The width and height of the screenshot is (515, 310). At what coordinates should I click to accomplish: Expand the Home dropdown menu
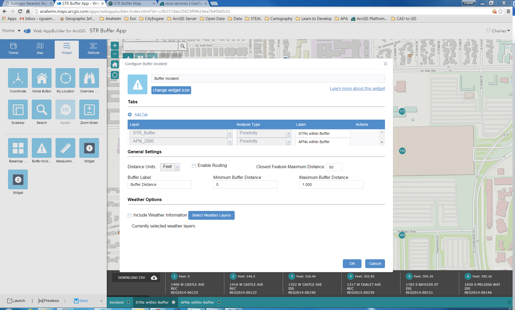click(x=19, y=31)
